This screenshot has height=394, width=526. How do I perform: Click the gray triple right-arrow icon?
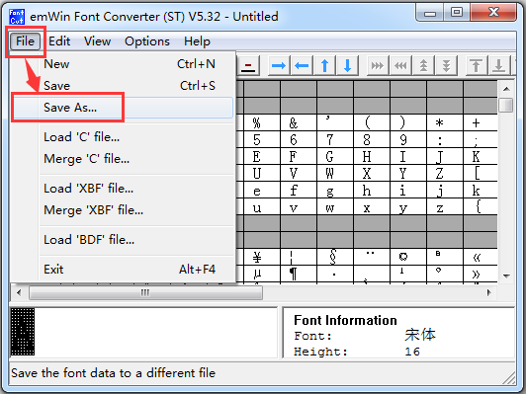point(378,65)
